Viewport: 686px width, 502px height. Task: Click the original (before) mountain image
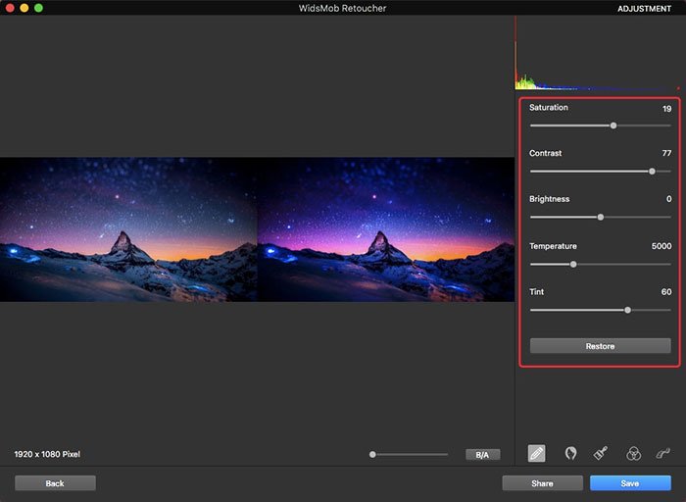click(x=128, y=229)
